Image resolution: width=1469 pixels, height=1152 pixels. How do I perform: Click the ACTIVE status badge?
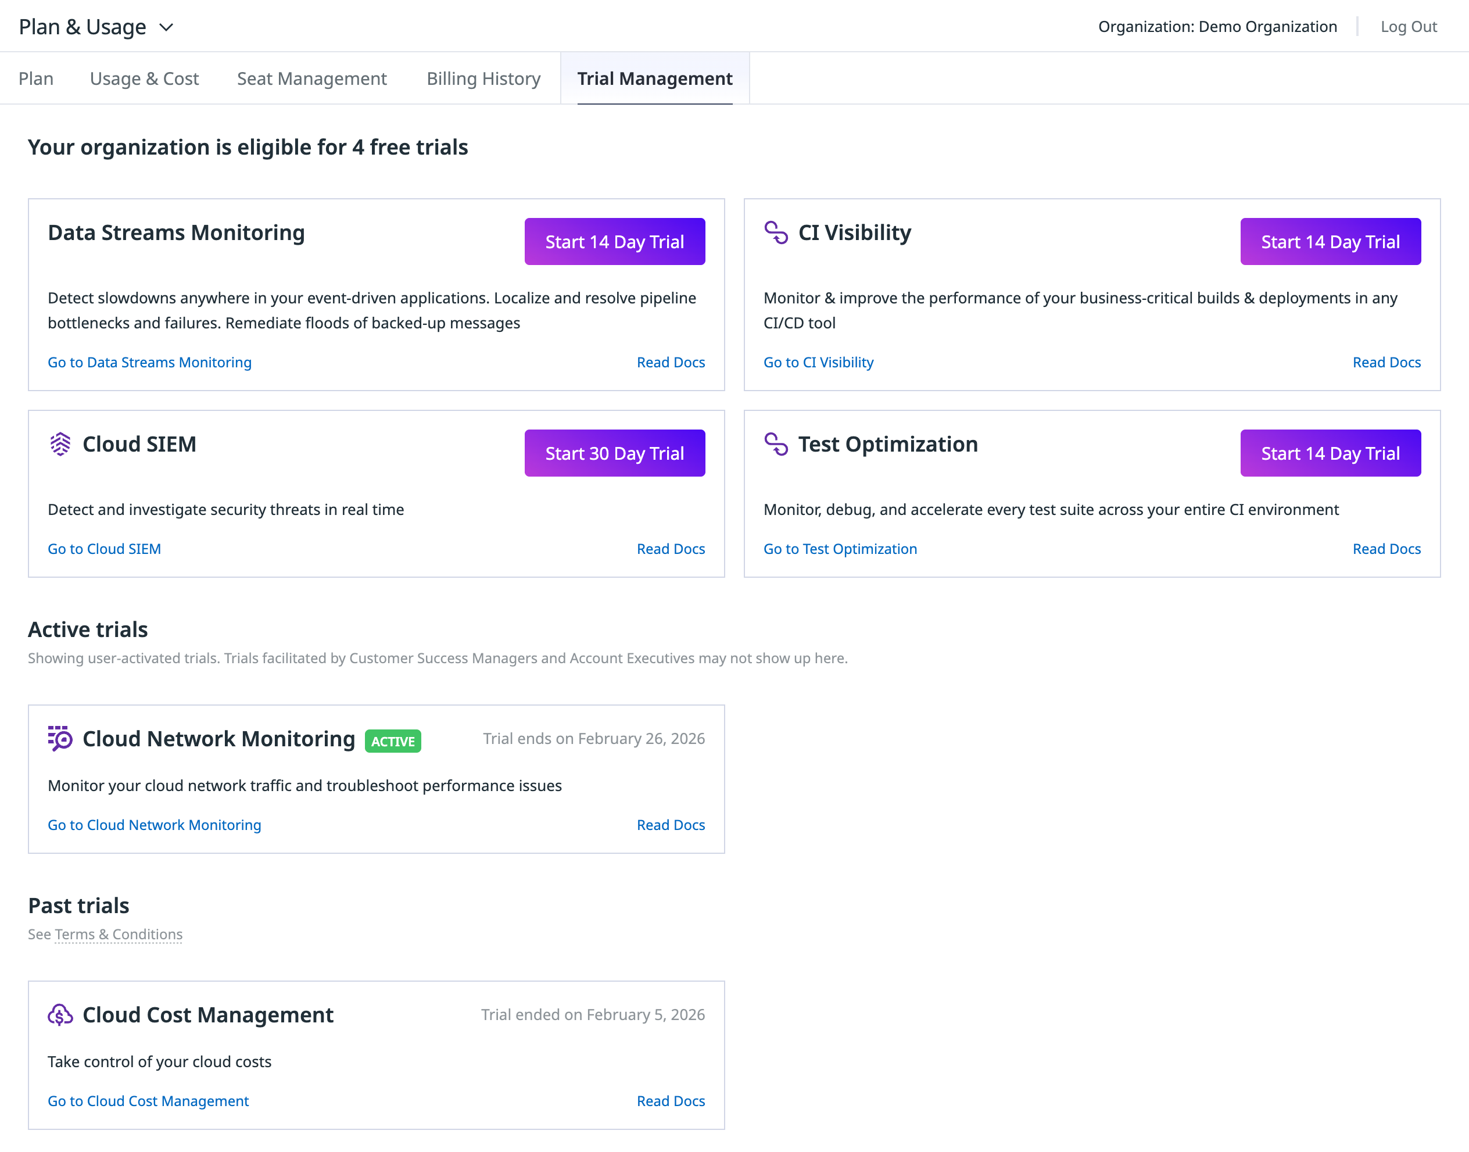(x=392, y=741)
